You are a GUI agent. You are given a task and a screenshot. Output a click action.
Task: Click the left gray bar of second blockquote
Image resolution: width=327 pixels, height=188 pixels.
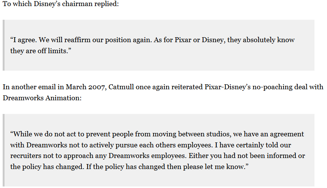click(x=3, y=150)
